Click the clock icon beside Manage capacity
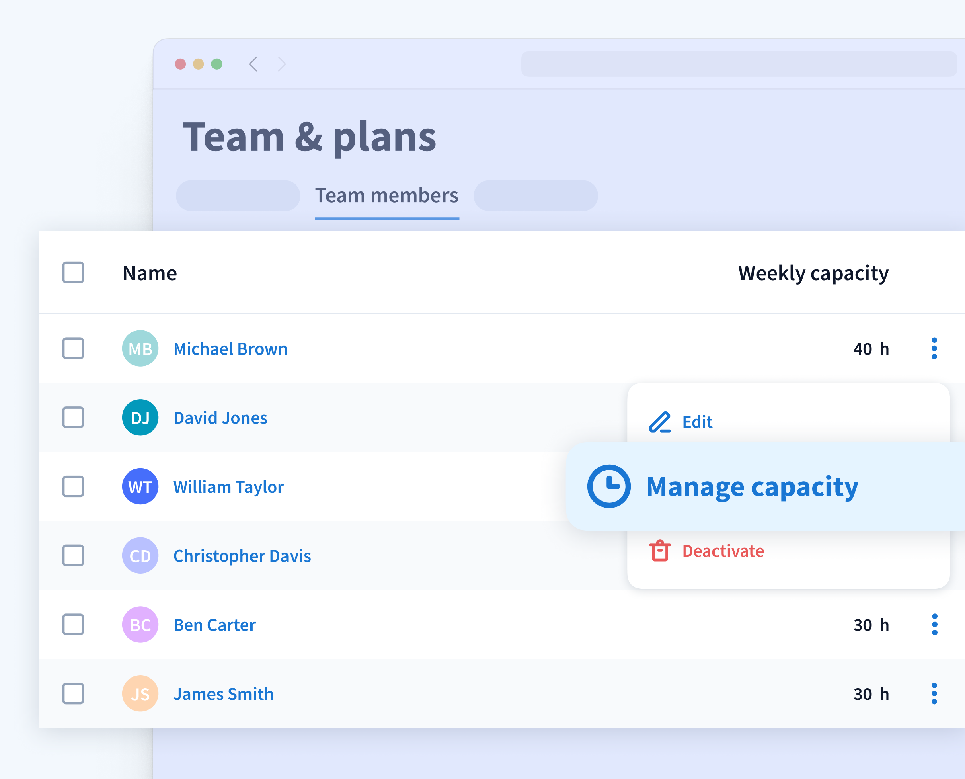Viewport: 965px width, 779px height. pyautogui.click(x=610, y=487)
